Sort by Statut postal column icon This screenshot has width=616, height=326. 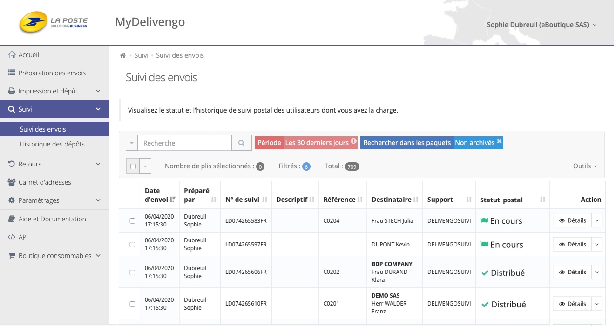543,200
